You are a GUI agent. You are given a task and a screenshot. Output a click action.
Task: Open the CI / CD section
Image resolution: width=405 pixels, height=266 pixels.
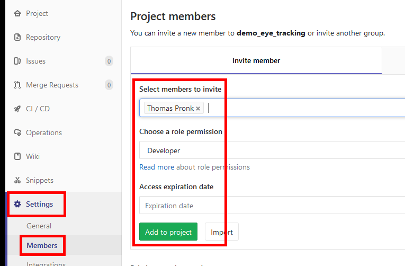(38, 109)
